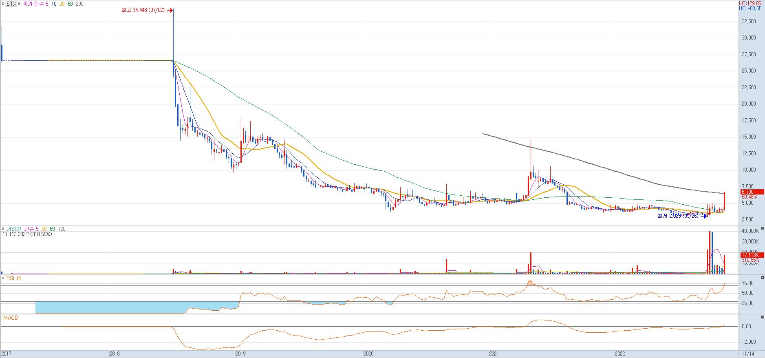Click the 310.55% tag on volume axis
Screen dimensions: 765x358
point(750,260)
